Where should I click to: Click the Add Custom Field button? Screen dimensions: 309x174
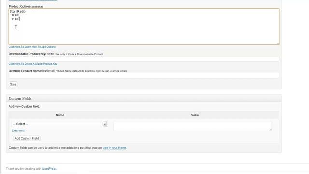click(x=27, y=139)
